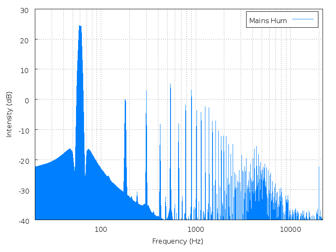
Task: Click the small bump at the baseline left of 1000
Action: click(x=170, y=213)
